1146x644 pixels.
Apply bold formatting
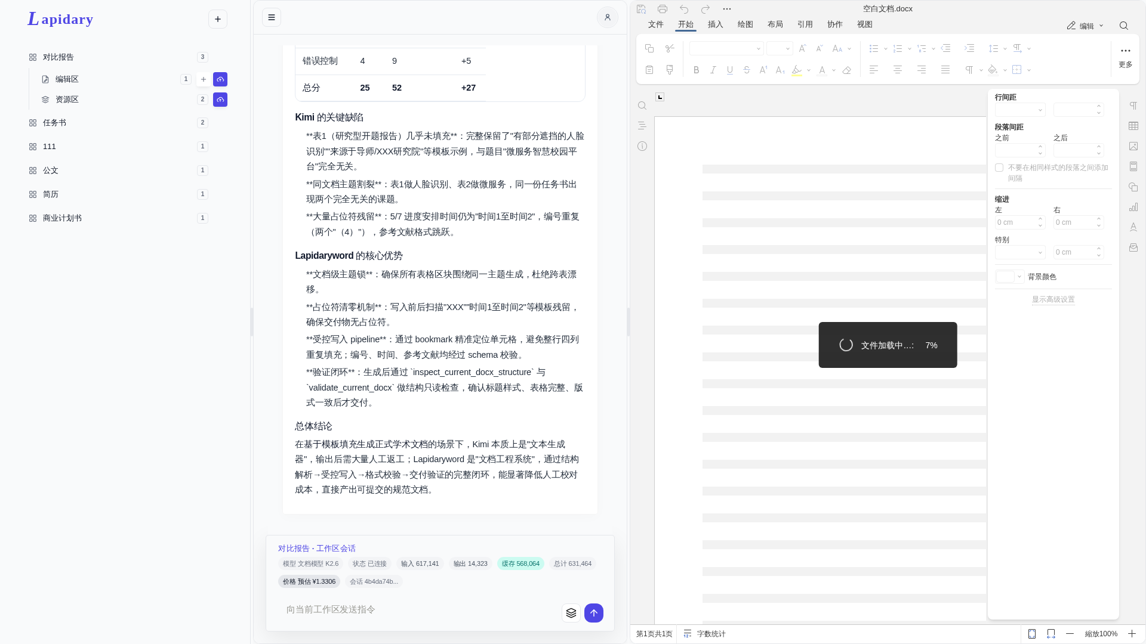(696, 70)
